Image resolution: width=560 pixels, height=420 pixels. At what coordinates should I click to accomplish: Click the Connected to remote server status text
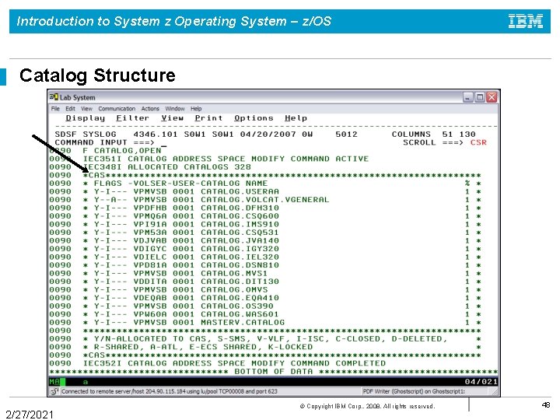point(170,391)
